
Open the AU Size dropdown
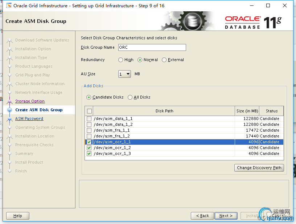pyautogui.click(x=124, y=74)
